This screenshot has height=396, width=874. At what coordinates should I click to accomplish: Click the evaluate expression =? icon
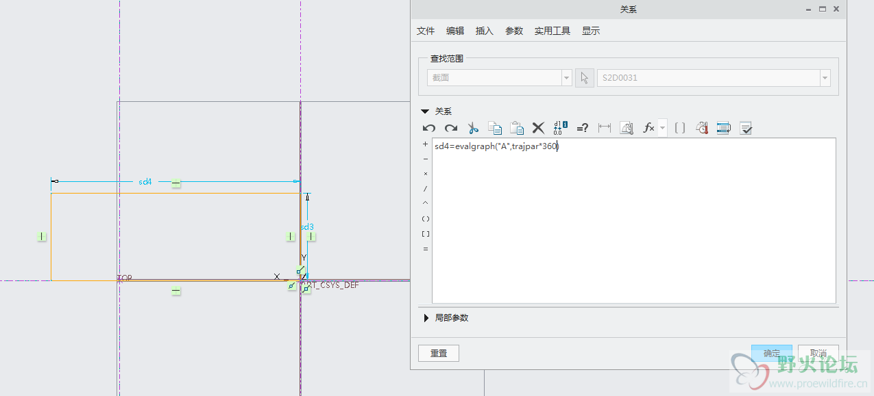click(x=583, y=128)
